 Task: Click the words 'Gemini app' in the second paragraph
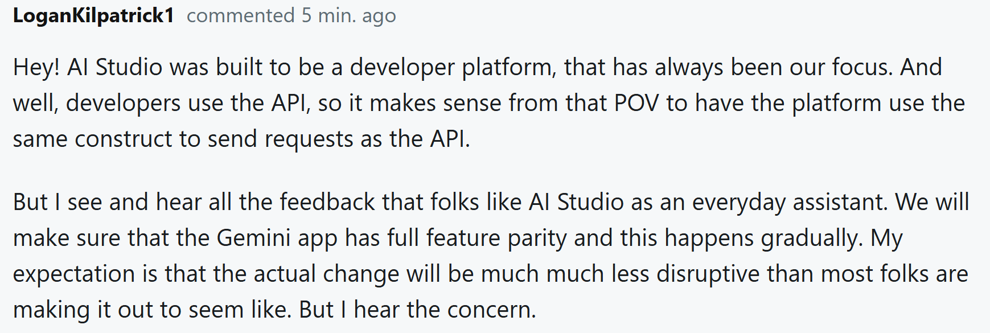click(x=277, y=239)
